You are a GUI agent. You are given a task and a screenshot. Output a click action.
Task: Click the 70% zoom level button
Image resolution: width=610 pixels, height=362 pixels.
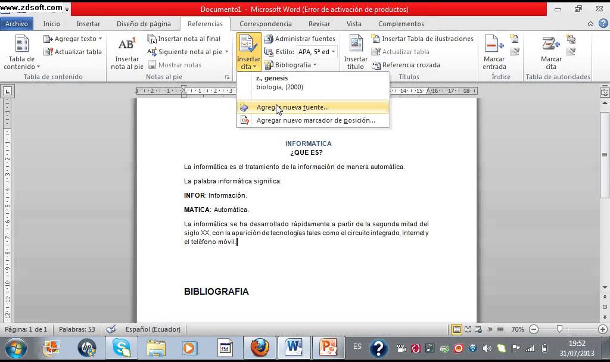pos(518,329)
